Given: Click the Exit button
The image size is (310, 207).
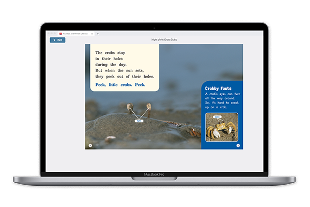Looking at the screenshot, I should pyautogui.click(x=57, y=40).
